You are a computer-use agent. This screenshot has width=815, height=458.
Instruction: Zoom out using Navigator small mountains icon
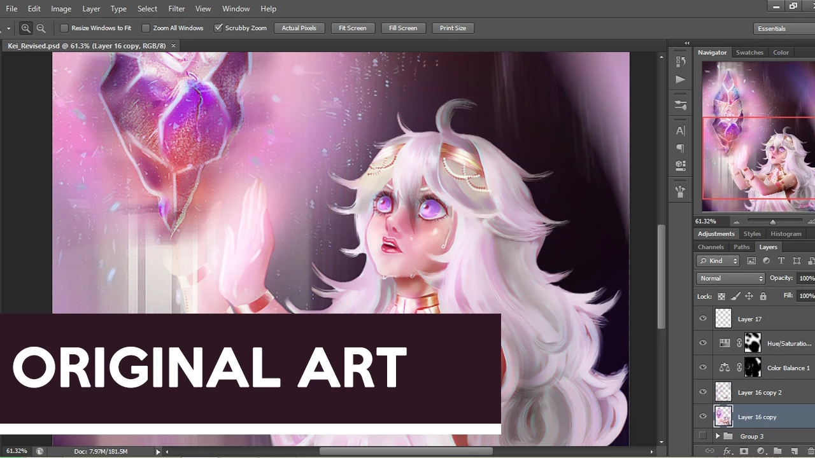coord(736,221)
